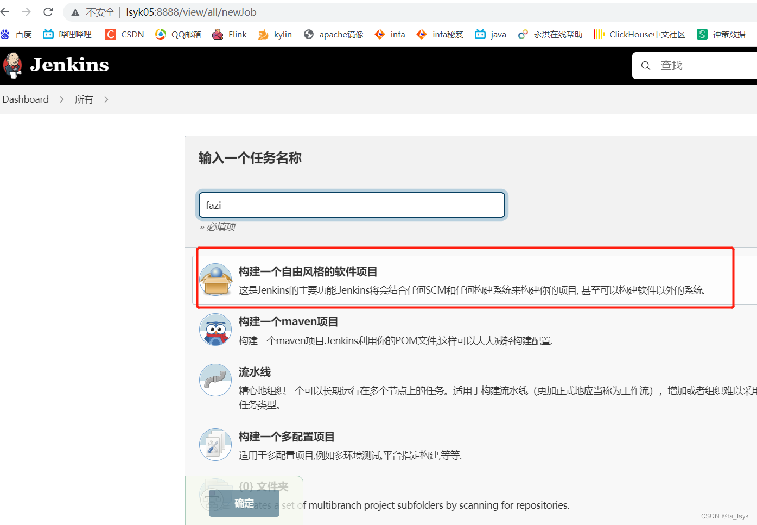Click the browser forward arrow
This screenshot has width=757, height=525.
[x=26, y=12]
